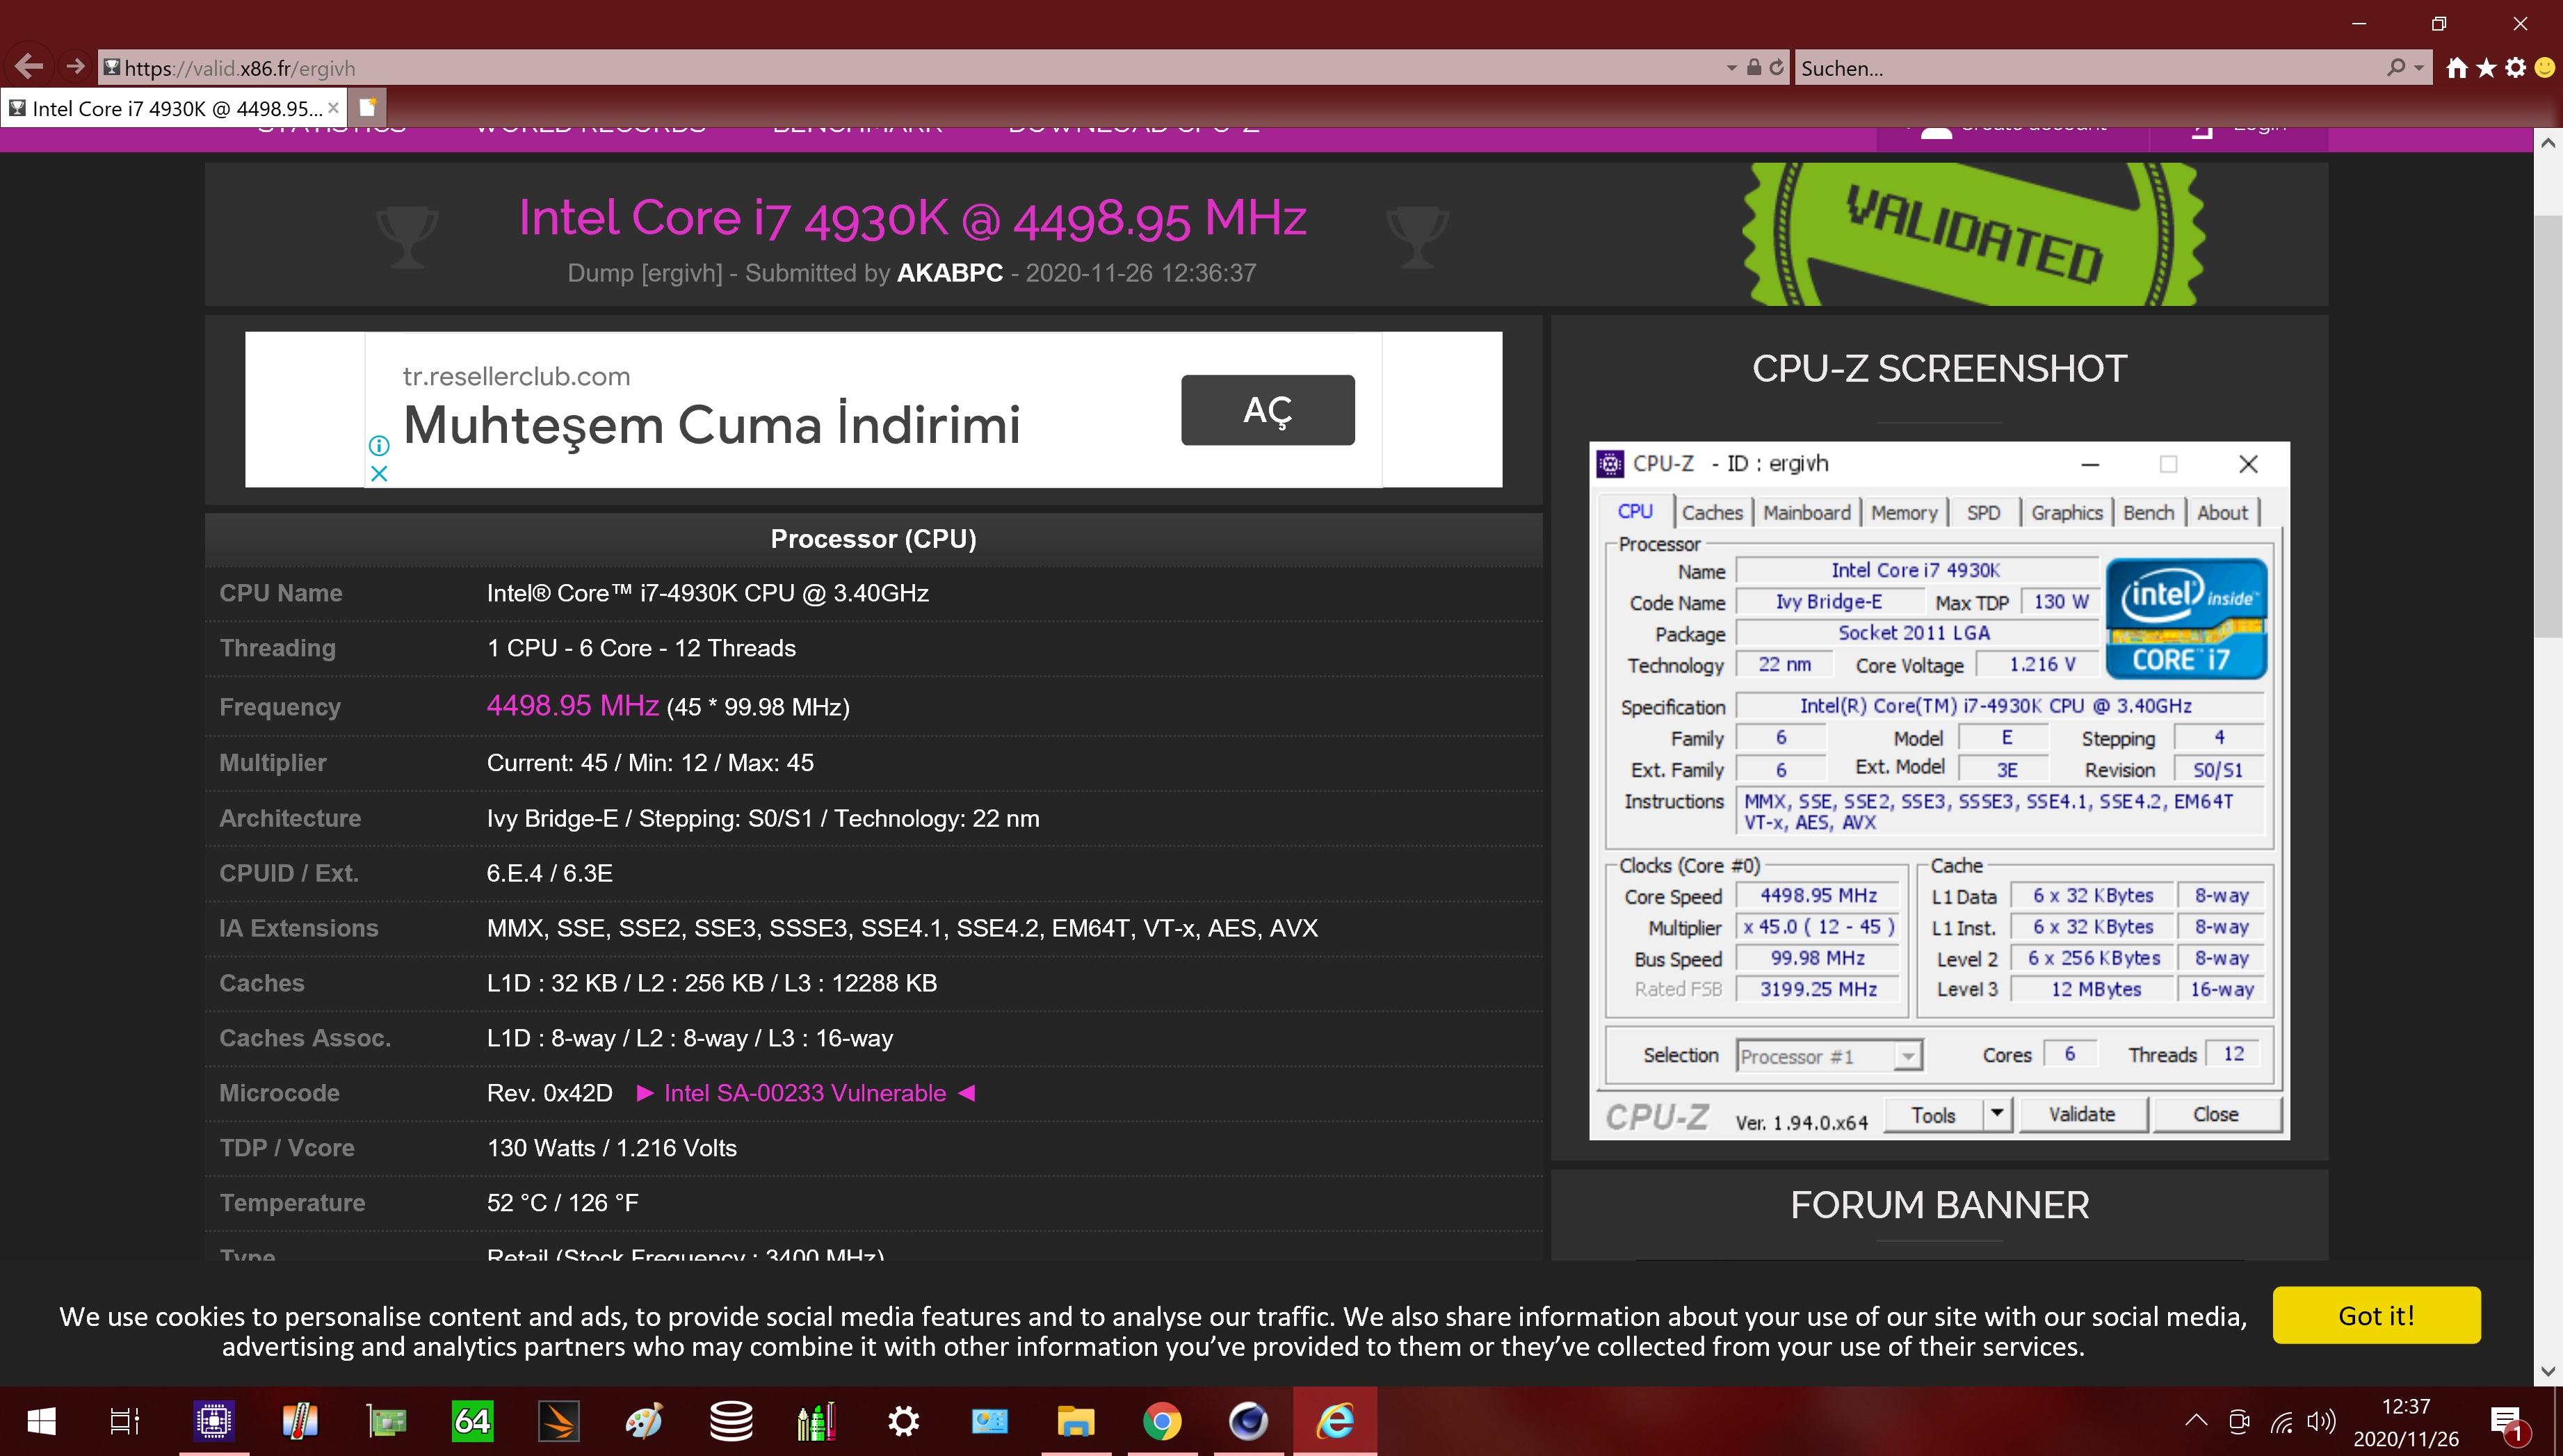Open Favorites with the star icon
2563x1456 pixels.
(x=2486, y=68)
